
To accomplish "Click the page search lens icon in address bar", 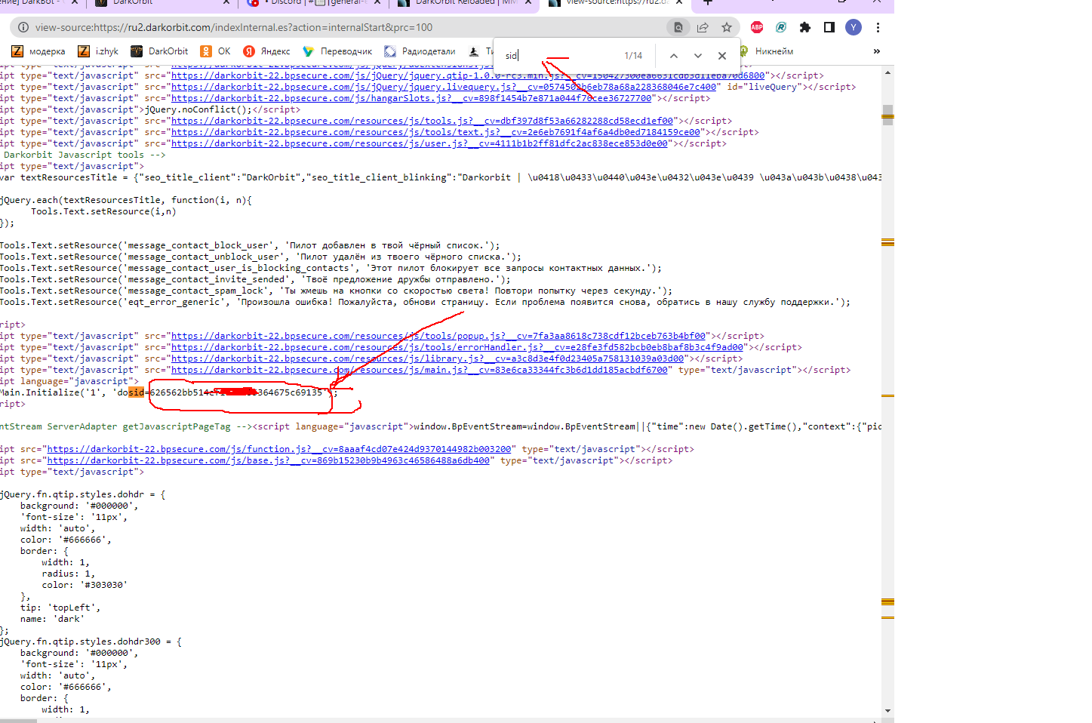I will pyautogui.click(x=678, y=27).
